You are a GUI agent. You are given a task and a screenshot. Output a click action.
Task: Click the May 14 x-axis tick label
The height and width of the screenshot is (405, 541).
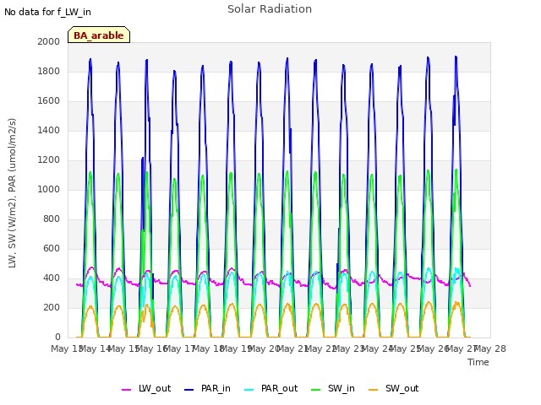(96, 348)
